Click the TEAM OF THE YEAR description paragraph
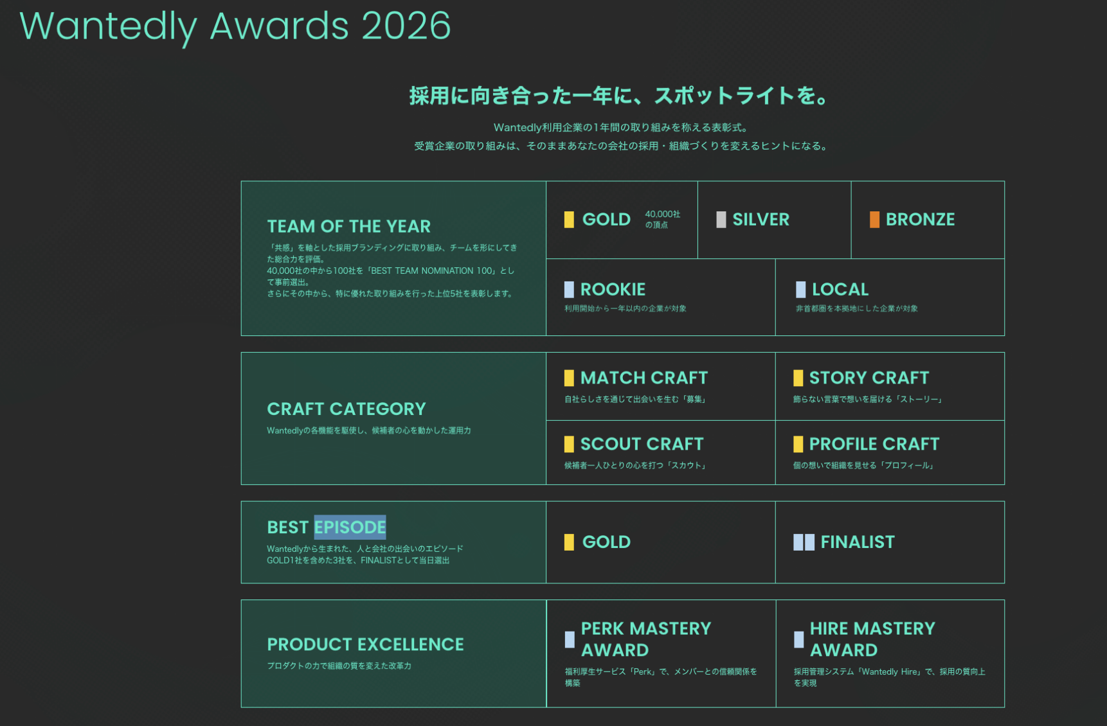Image resolution: width=1107 pixels, height=726 pixels. pyautogui.click(x=392, y=270)
